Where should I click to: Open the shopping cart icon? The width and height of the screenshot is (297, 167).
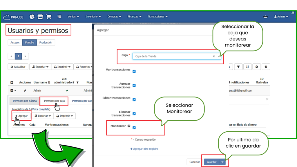coord(48,17)
